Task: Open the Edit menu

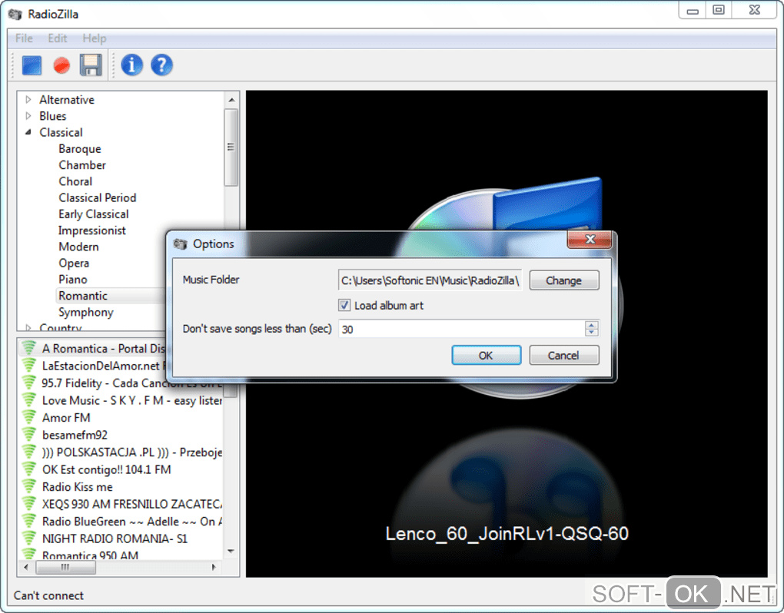Action: (x=57, y=38)
